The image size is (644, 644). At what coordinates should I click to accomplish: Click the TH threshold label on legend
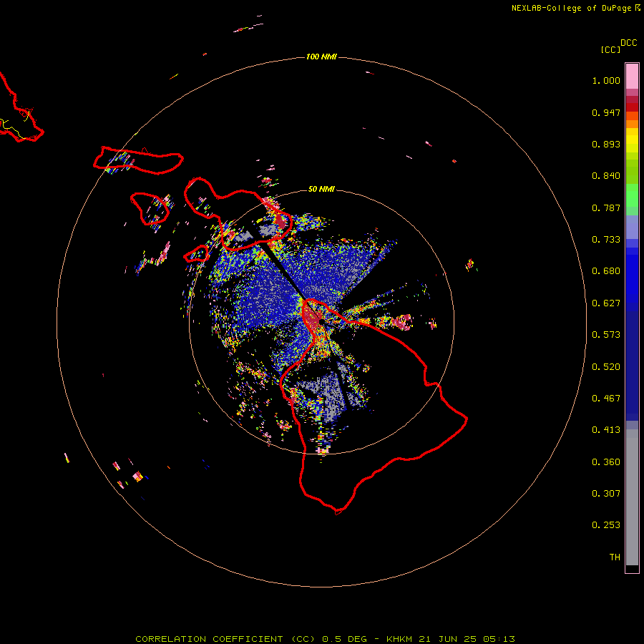(x=615, y=557)
